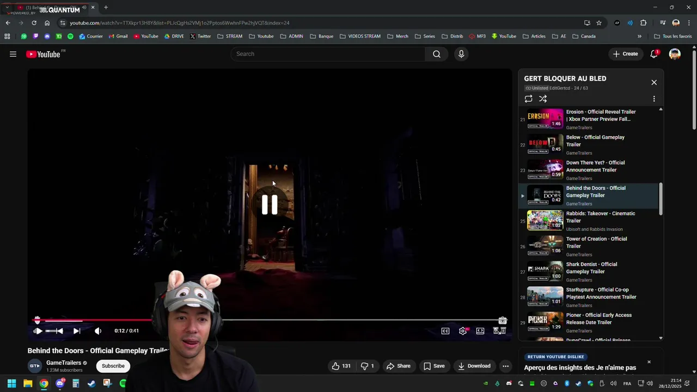Open the ADMIN bookmark folder
The width and height of the screenshot is (697, 392).
click(x=292, y=36)
